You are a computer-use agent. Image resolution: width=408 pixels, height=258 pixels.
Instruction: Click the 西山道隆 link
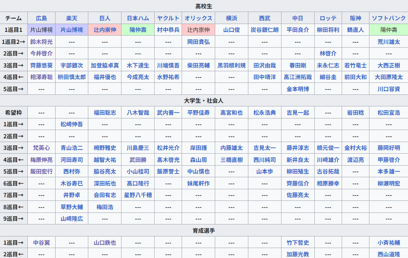pos(389,254)
